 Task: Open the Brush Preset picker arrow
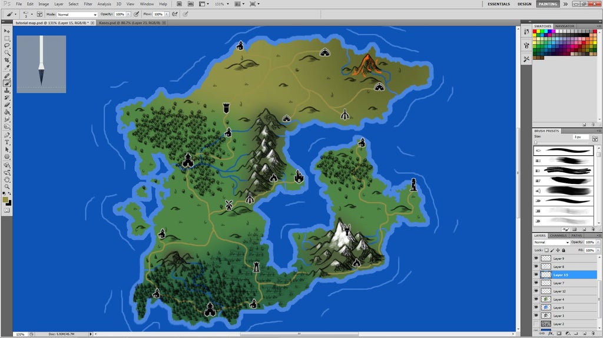[32, 14]
